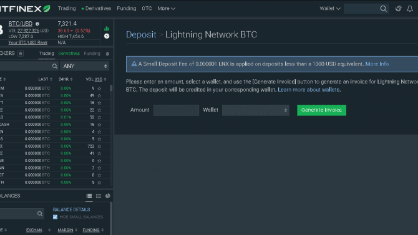Switch to the Funding tickers tab
Viewport: 418px width, 235px height.
coord(92,54)
